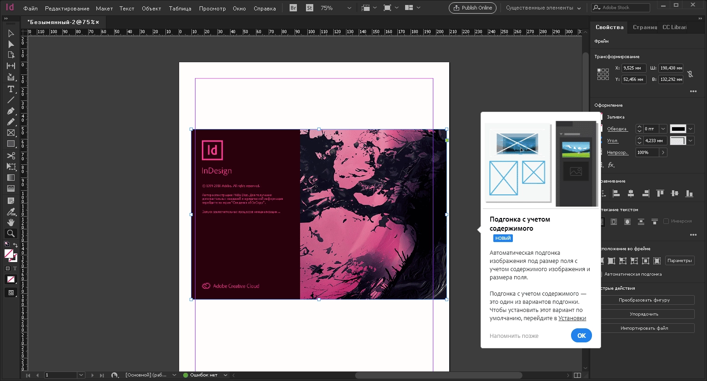This screenshot has width=707, height=381.
Task: Open Установки link in tooltip
Action: point(572,318)
